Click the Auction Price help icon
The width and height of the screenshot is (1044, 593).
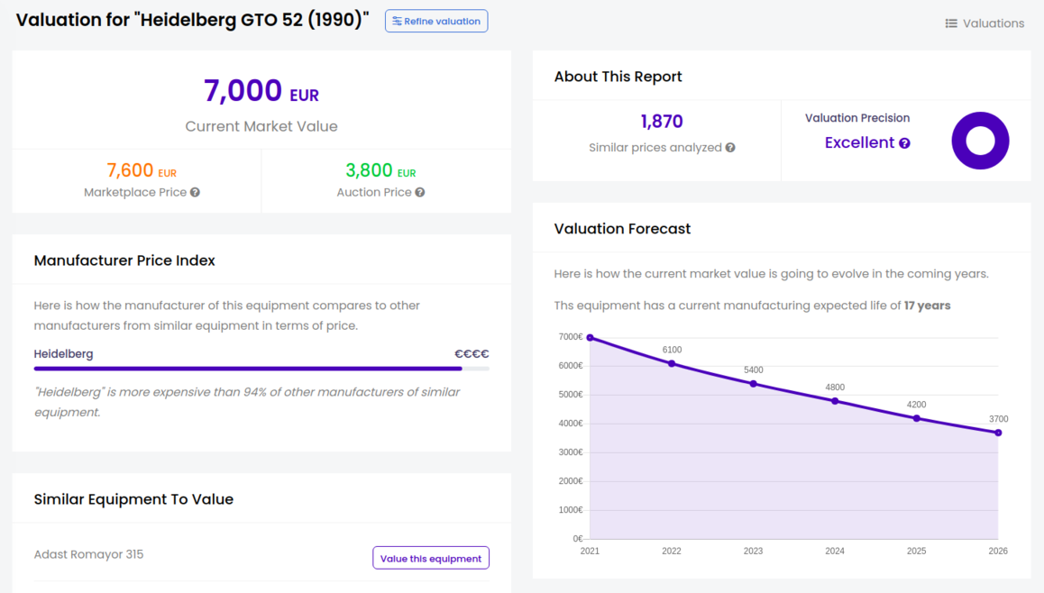pyautogui.click(x=420, y=192)
